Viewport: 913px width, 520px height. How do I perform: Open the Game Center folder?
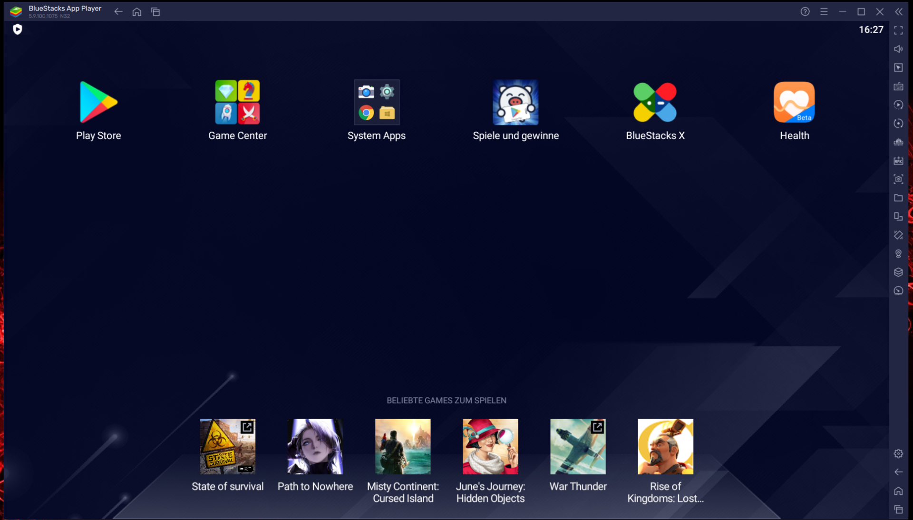tap(237, 102)
